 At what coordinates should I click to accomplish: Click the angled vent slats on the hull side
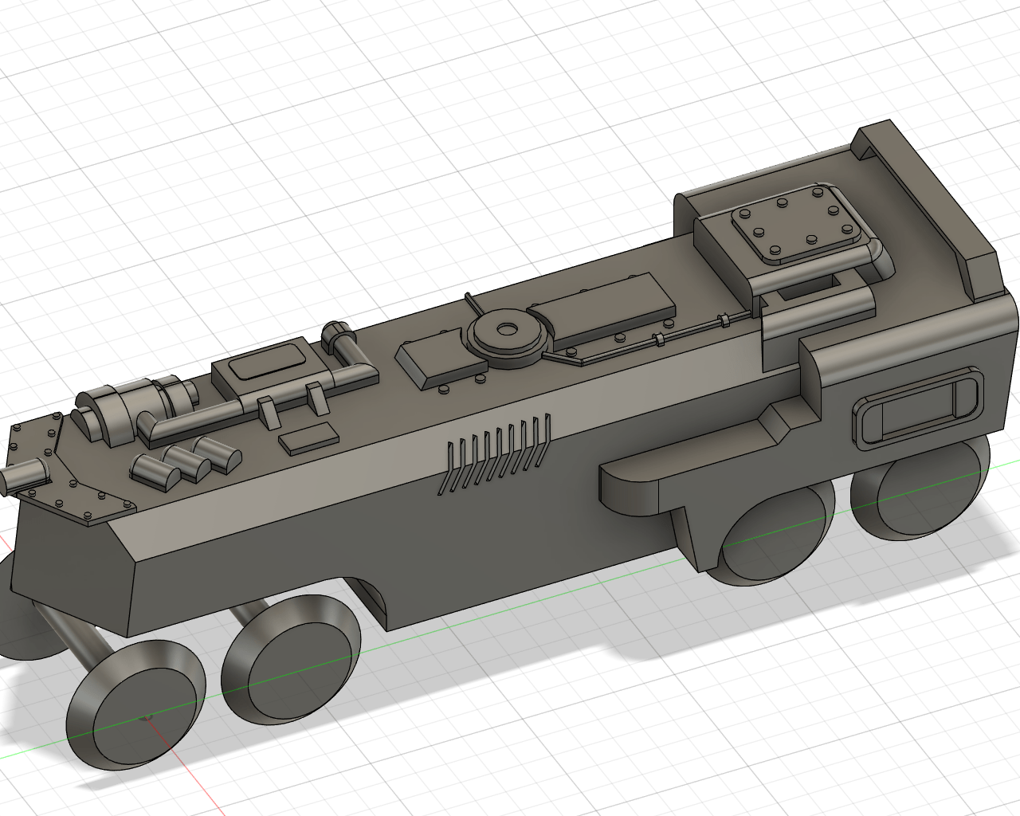point(494,454)
